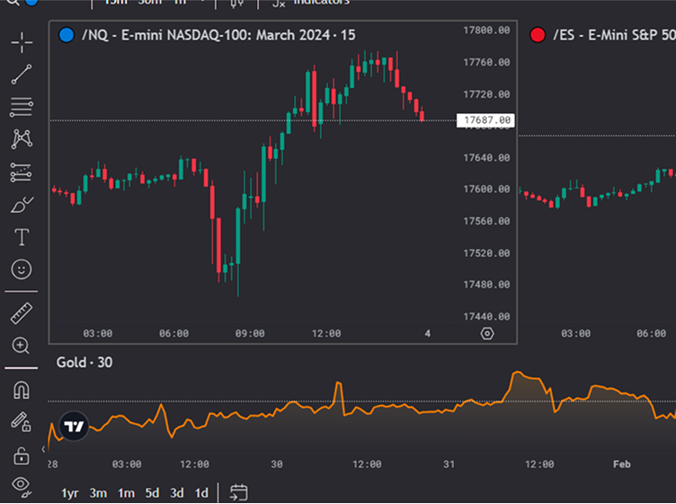Activate the zoom in tool

click(x=21, y=346)
